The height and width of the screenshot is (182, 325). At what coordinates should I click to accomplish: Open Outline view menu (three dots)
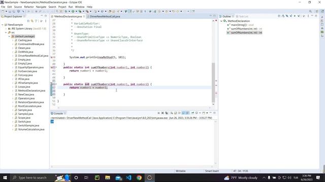point(308,16)
